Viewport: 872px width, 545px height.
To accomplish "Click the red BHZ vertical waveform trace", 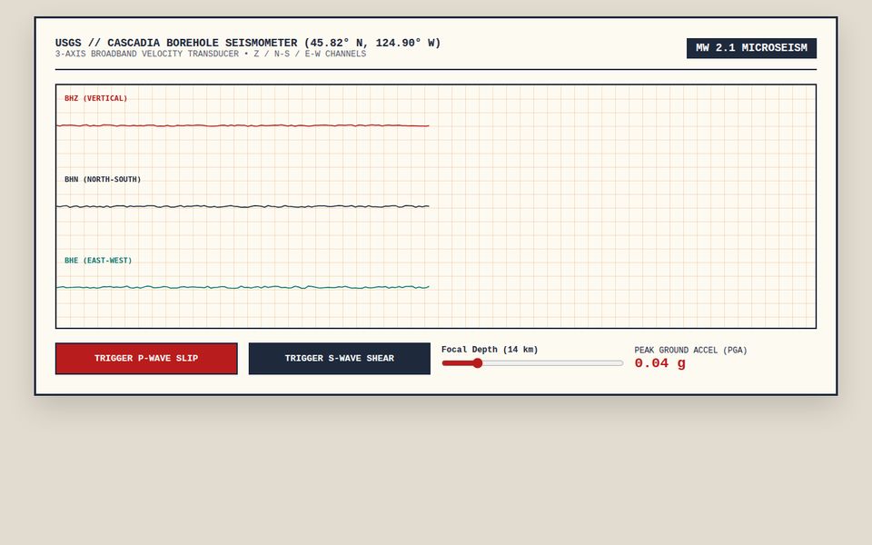I will tap(243, 125).
